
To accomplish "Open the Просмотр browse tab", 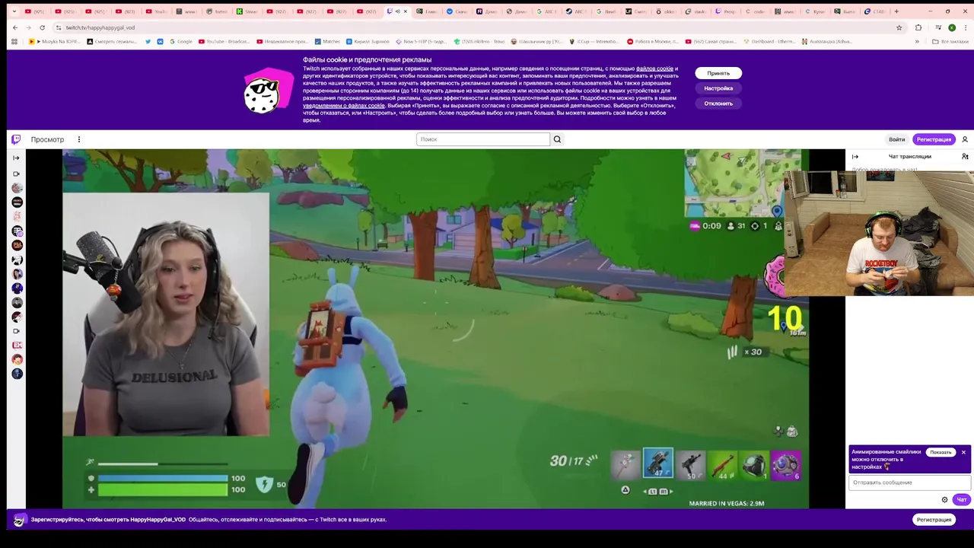I will [x=47, y=139].
